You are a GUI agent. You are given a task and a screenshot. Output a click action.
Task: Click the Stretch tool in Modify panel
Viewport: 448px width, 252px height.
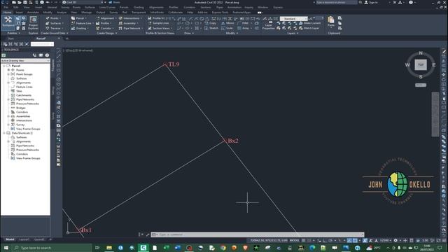coord(211,28)
